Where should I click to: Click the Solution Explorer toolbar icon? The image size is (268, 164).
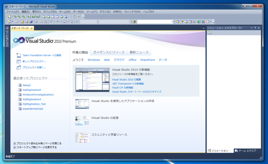point(177,22)
